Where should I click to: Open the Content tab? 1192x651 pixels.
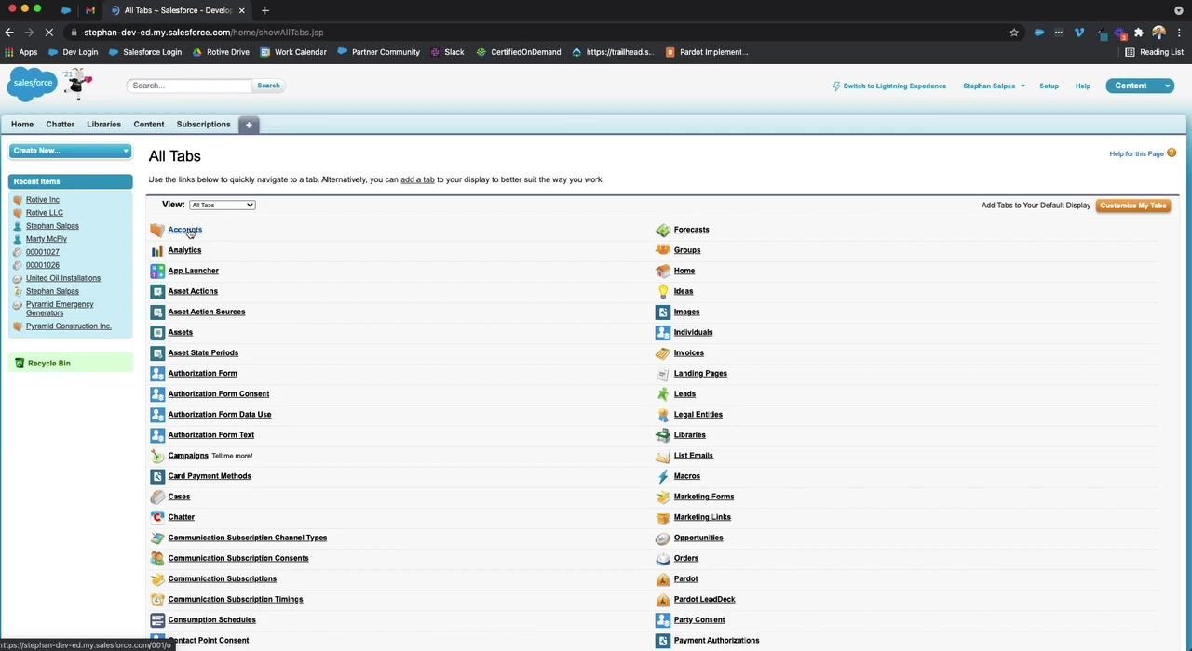point(149,125)
